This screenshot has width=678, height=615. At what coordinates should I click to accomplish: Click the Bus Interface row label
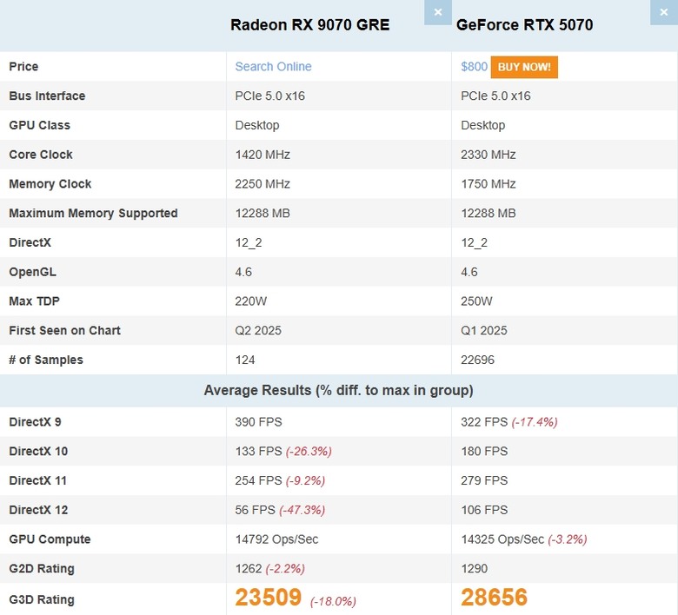[47, 96]
